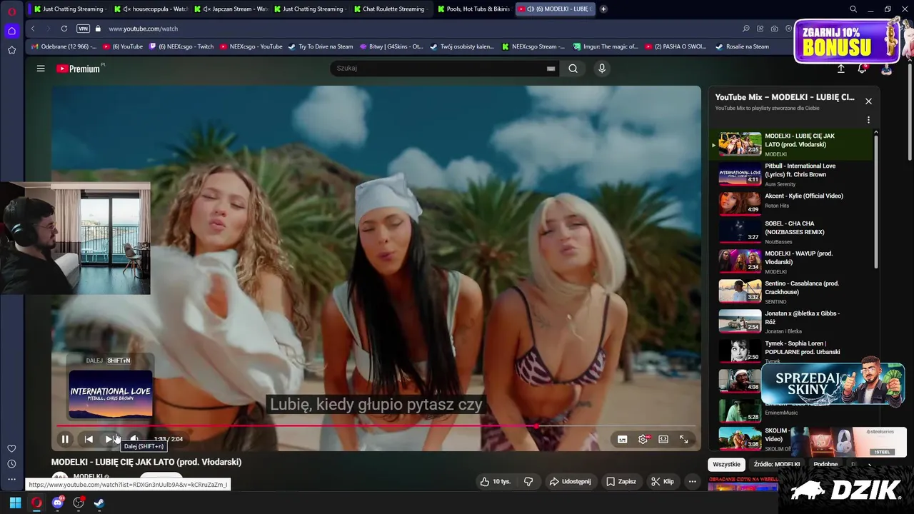Open Rosalie na Steam bookmark
Image resolution: width=914 pixels, height=514 pixels.
pos(742,46)
